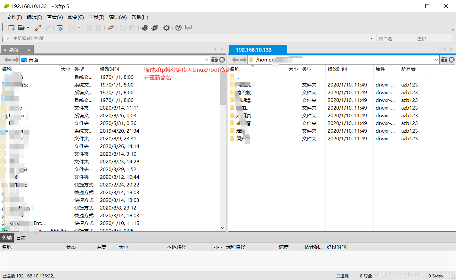This screenshot has height=280, width=456.
Task: Open the 工具(T) menu
Action: (96, 17)
